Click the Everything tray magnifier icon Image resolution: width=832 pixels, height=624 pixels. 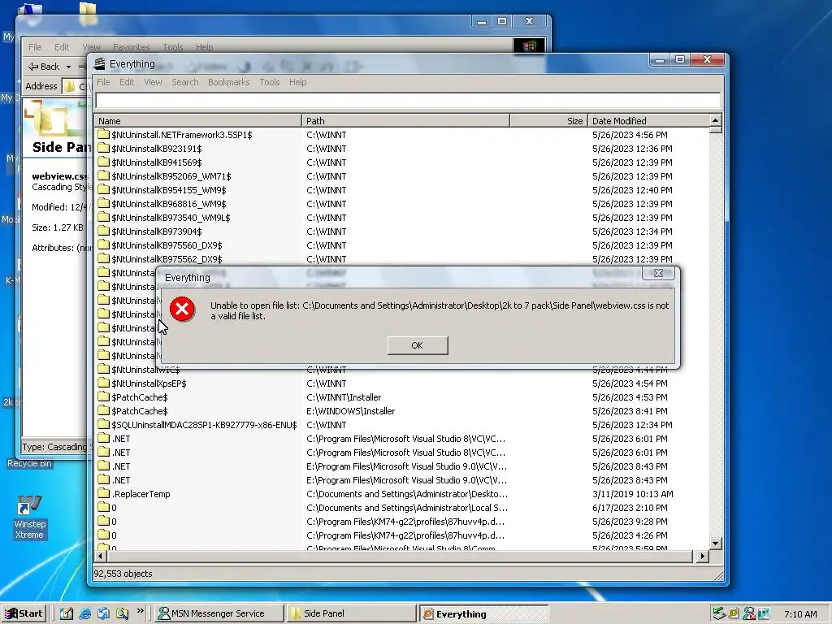coord(734,614)
